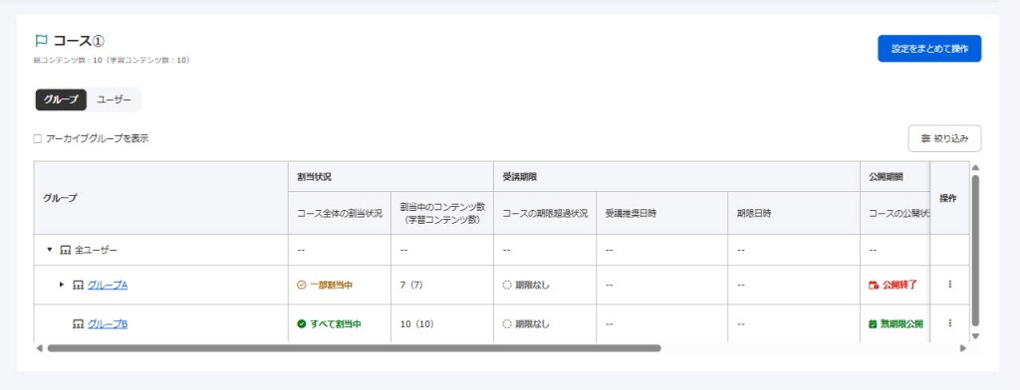Open the グループB link

tap(108, 323)
